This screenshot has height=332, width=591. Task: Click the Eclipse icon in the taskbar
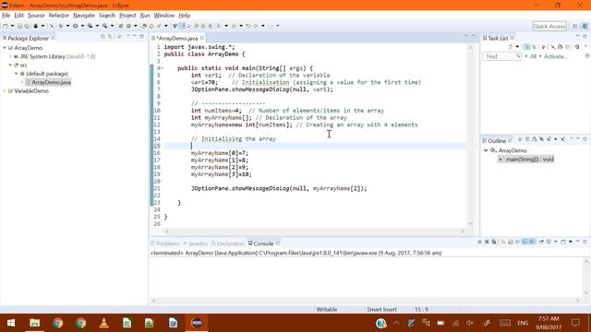[197, 323]
